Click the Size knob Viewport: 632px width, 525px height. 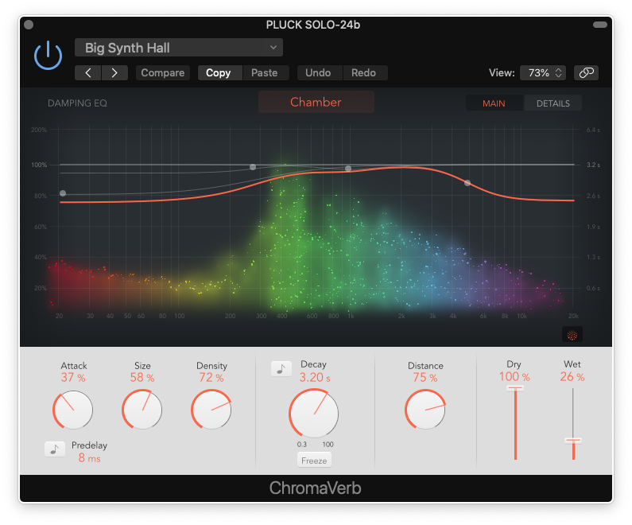coord(142,410)
